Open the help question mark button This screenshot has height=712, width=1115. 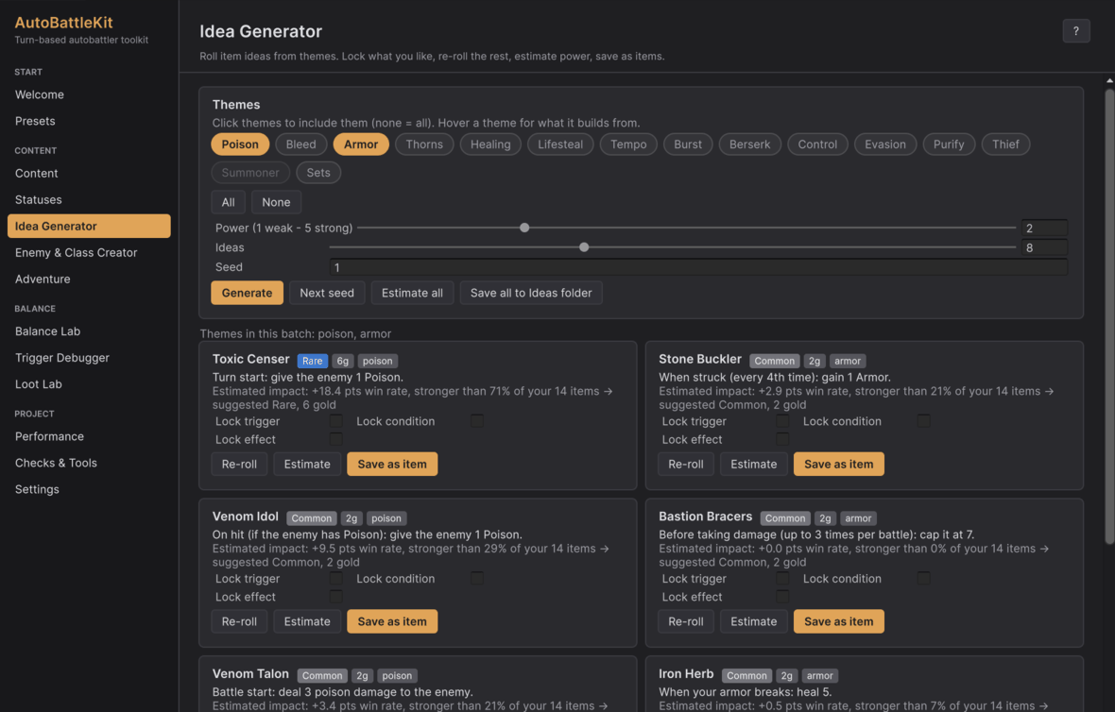point(1075,30)
